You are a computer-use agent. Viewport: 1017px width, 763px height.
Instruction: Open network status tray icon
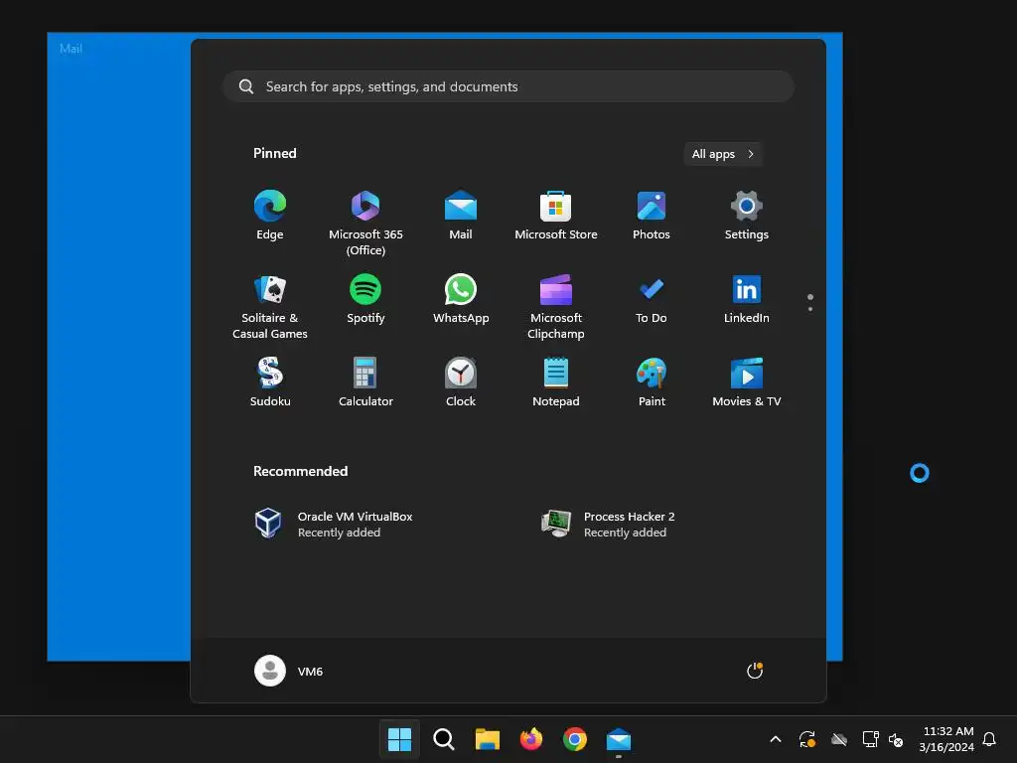click(870, 739)
